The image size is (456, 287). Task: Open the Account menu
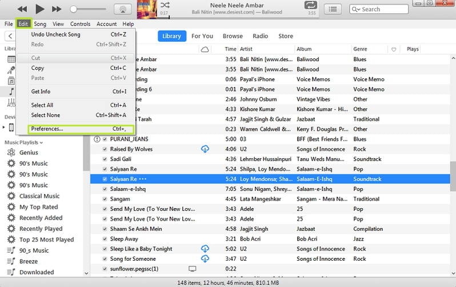(106, 24)
